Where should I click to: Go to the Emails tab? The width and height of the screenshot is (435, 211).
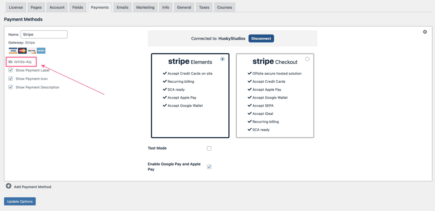(x=123, y=7)
